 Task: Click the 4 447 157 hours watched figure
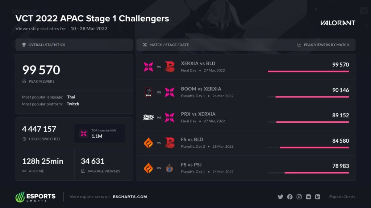coord(39,129)
